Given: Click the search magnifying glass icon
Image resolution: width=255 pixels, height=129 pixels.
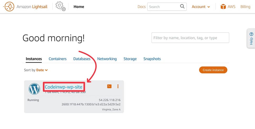Looking at the screenshot, I should (182, 7).
